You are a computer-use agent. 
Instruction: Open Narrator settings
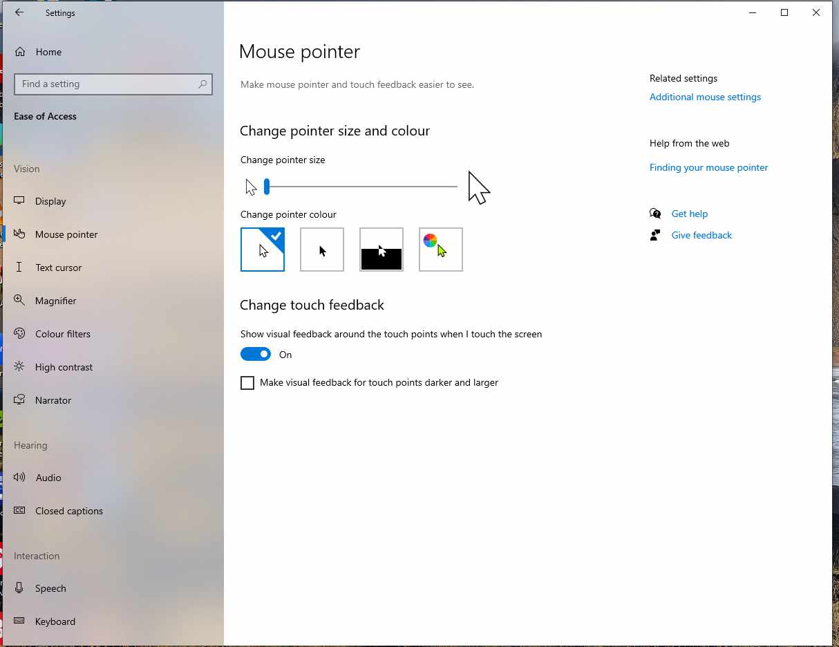pos(53,400)
